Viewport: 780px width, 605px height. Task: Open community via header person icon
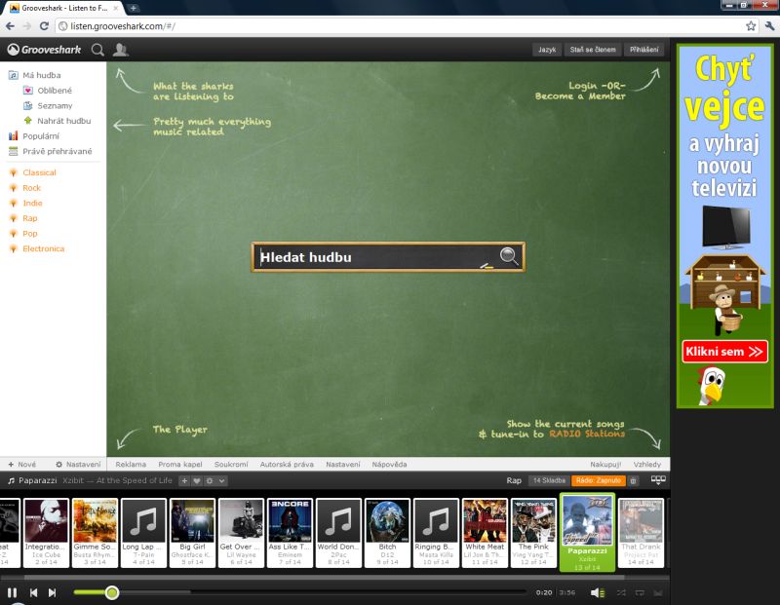[x=120, y=50]
